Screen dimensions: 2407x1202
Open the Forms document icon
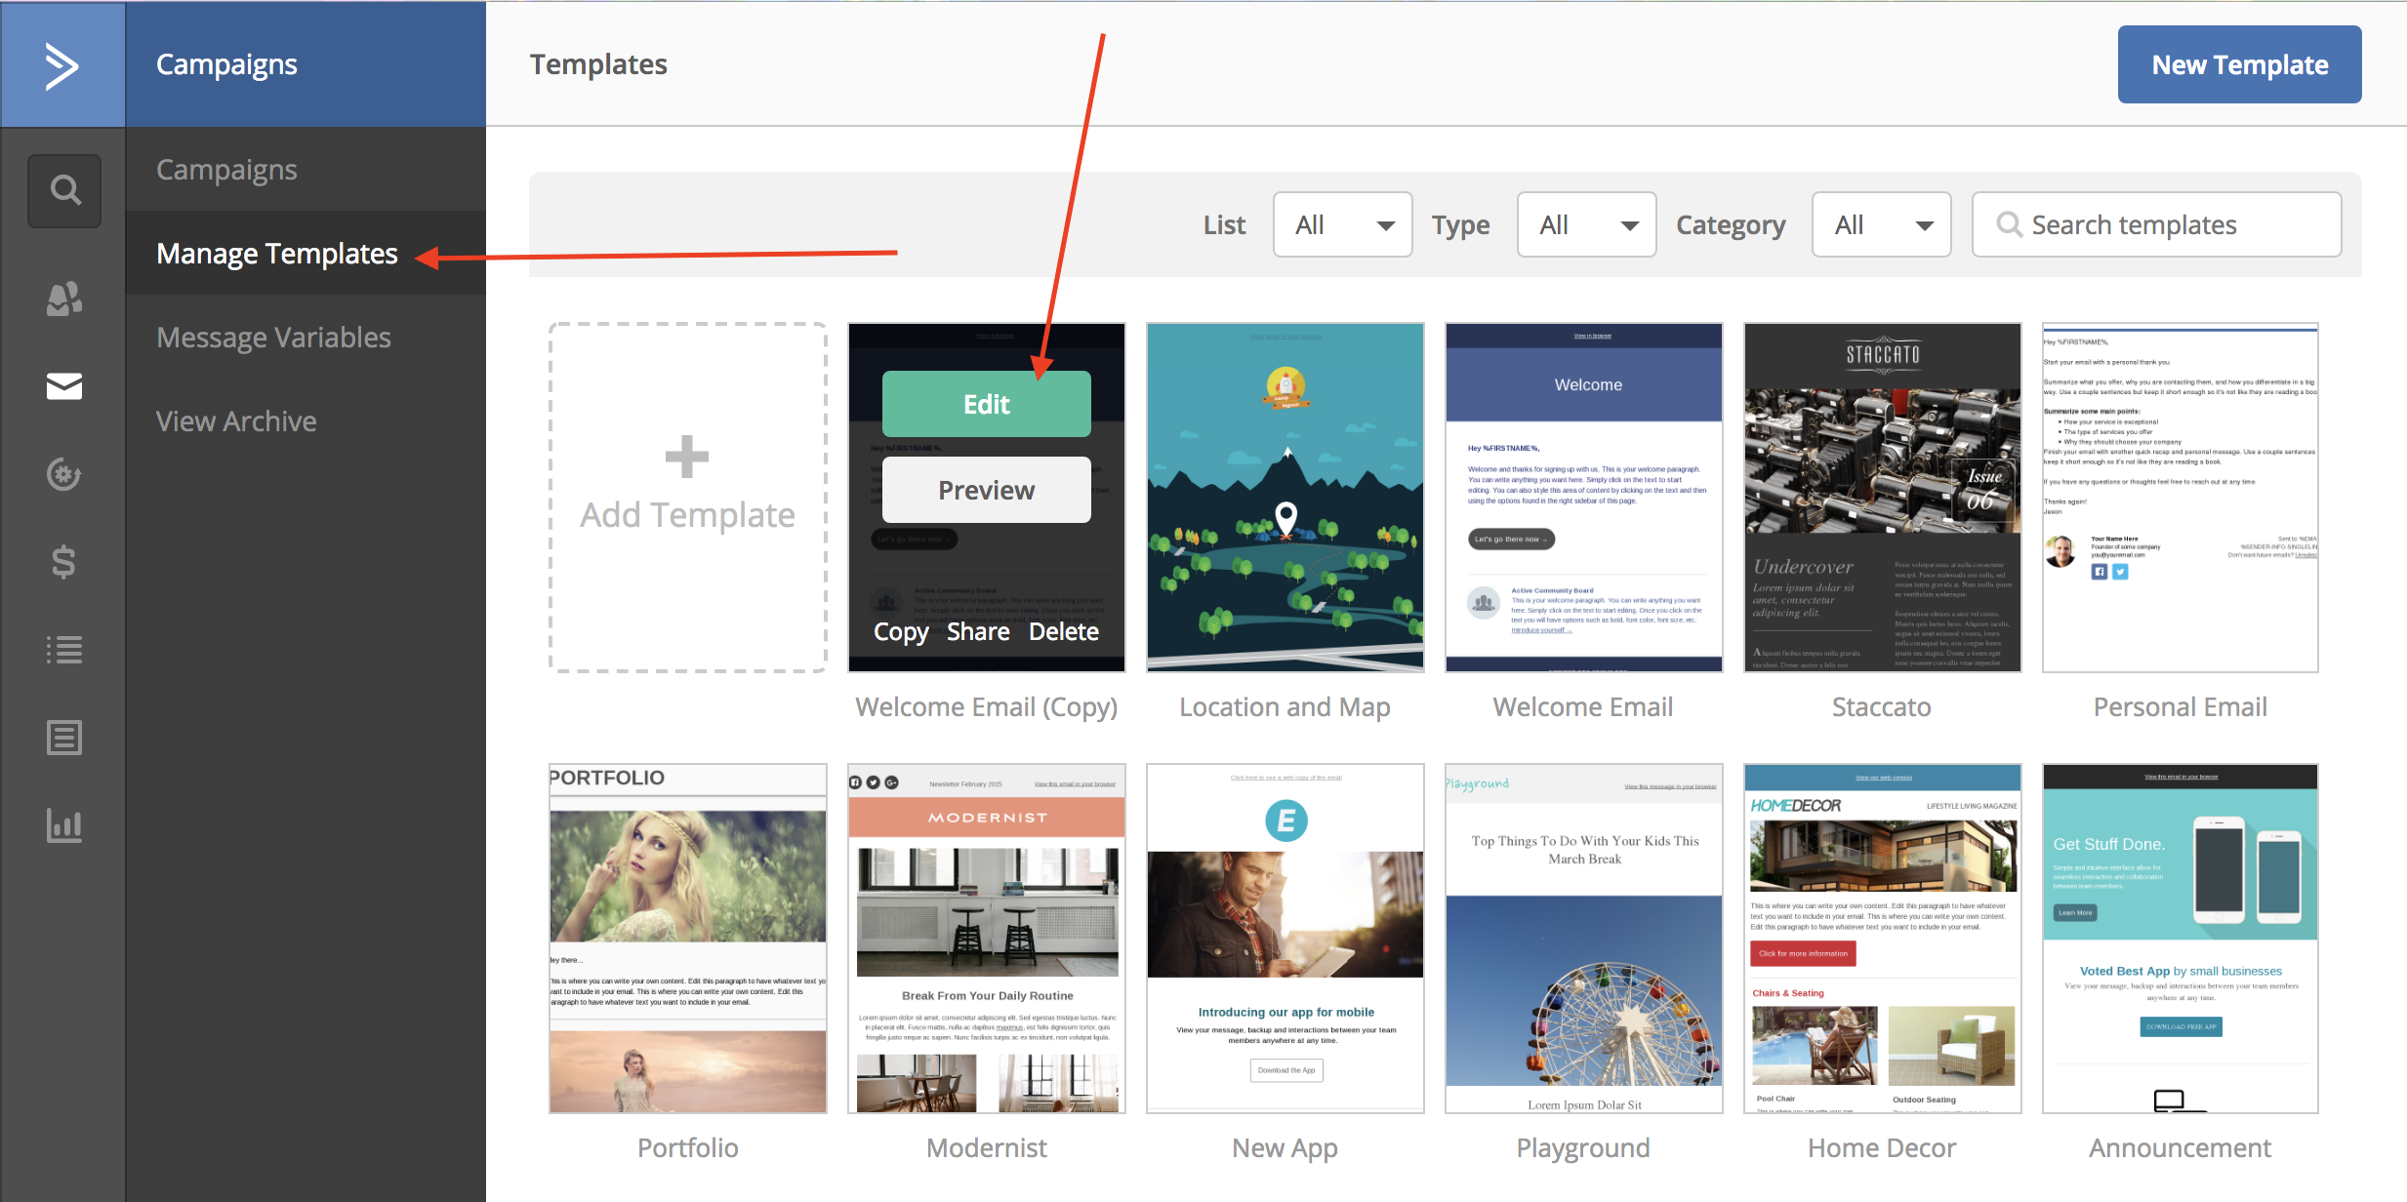[x=64, y=738]
